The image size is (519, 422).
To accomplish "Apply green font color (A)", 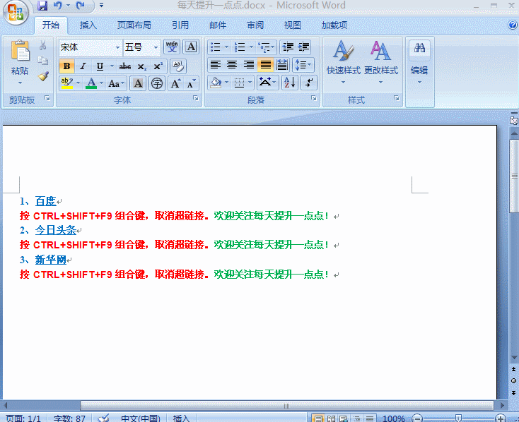I will (91, 83).
